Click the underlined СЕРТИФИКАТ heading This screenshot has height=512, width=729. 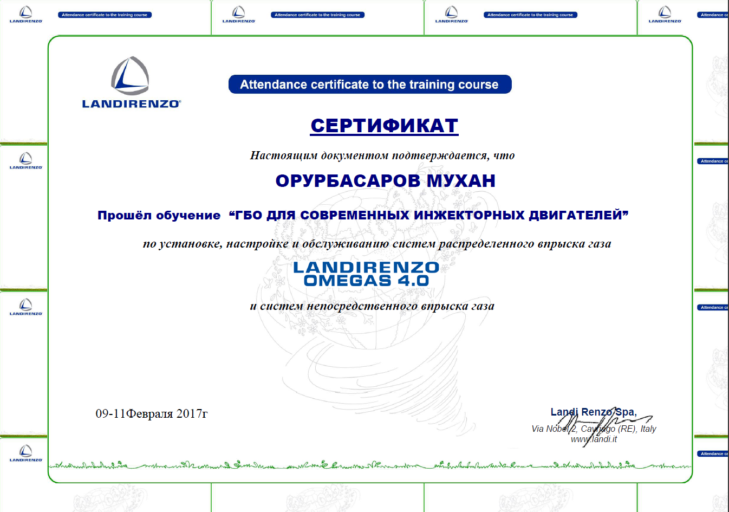coord(384,126)
